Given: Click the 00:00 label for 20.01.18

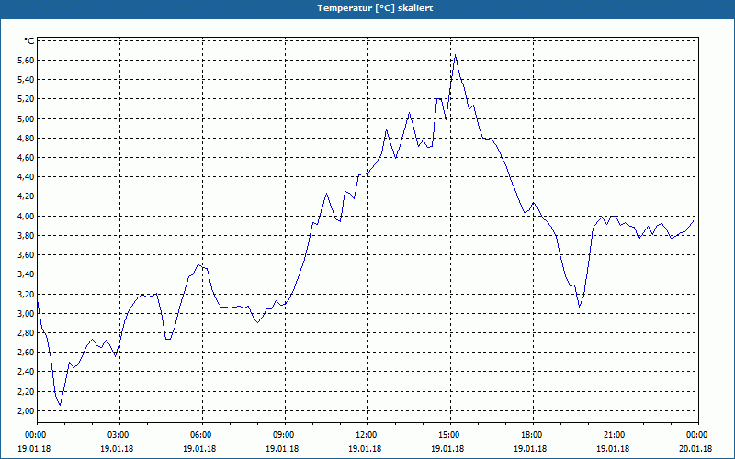Looking at the screenshot, I should coord(698,435).
